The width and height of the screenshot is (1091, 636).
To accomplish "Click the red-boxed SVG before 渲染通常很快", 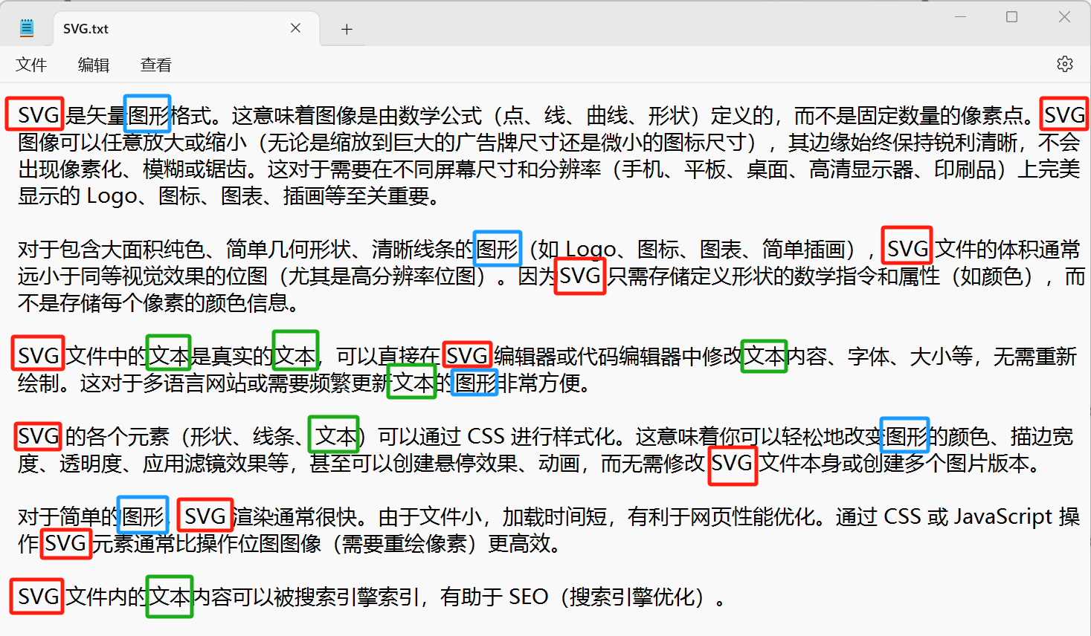I will [x=205, y=515].
